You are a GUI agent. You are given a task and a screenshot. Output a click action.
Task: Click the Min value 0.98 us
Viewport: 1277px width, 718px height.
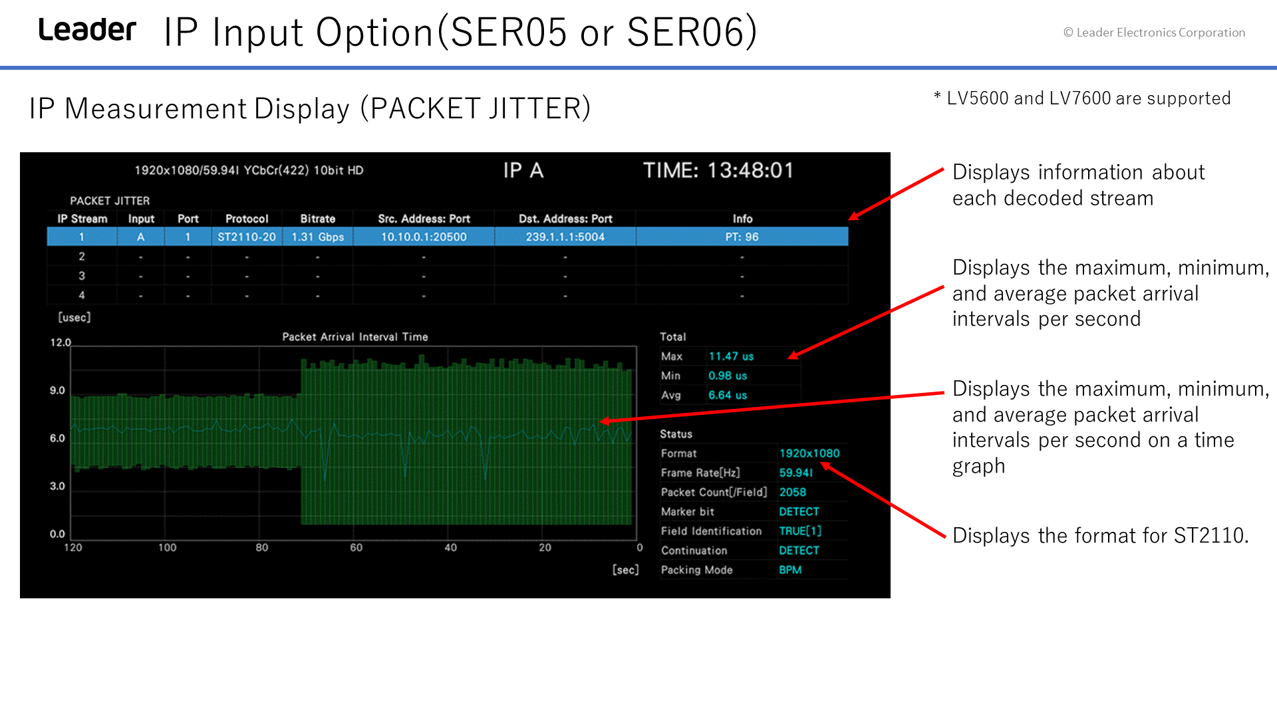728,376
